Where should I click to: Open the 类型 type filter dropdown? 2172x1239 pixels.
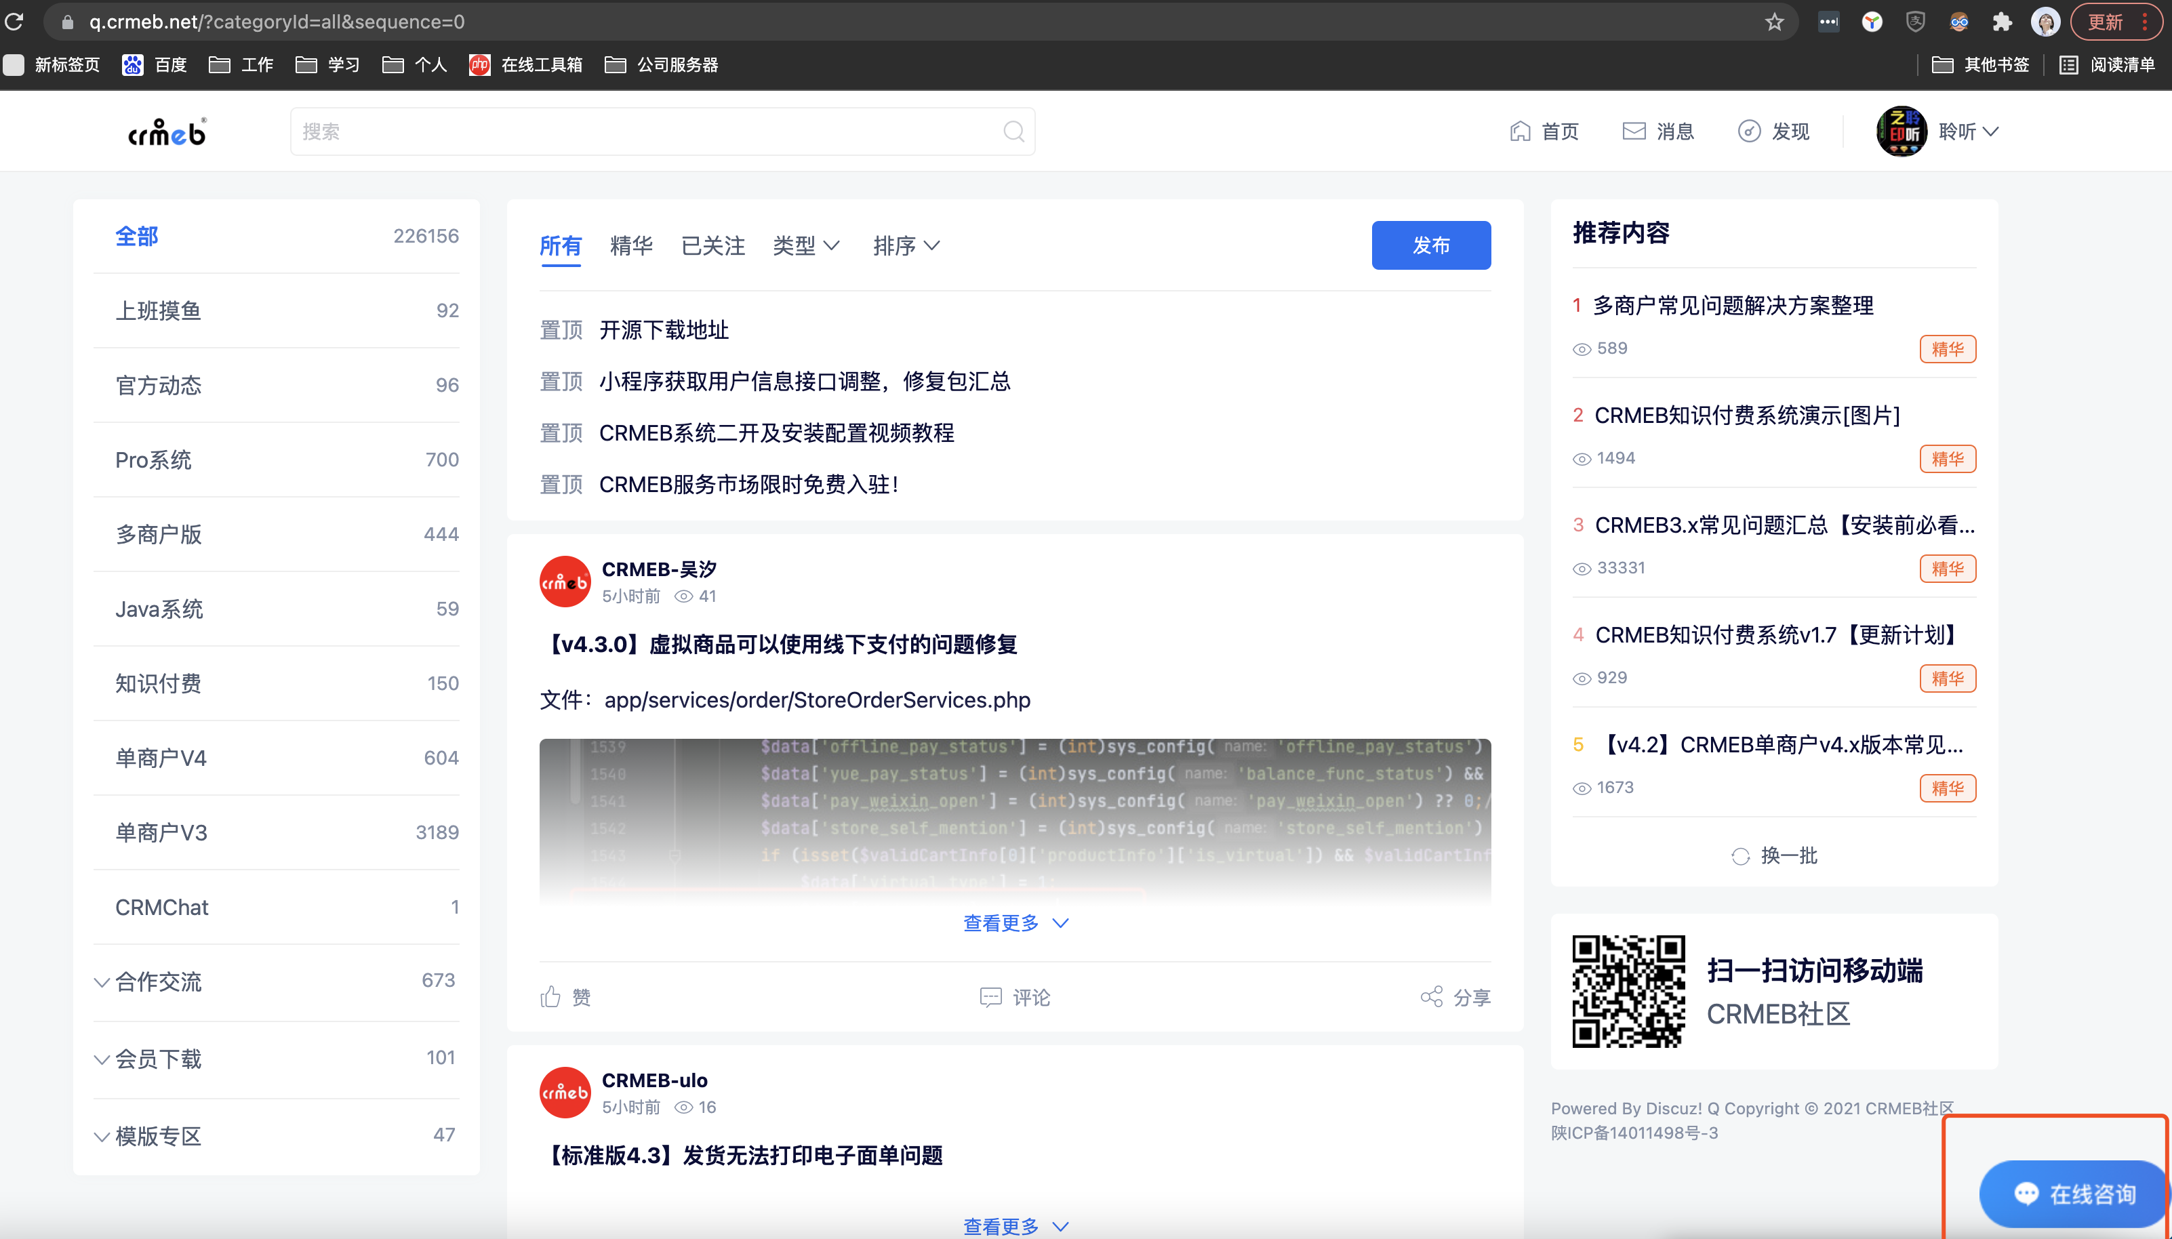pos(807,246)
